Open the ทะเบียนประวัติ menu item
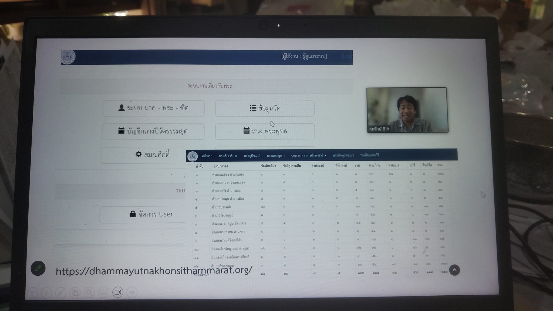 [369, 155]
